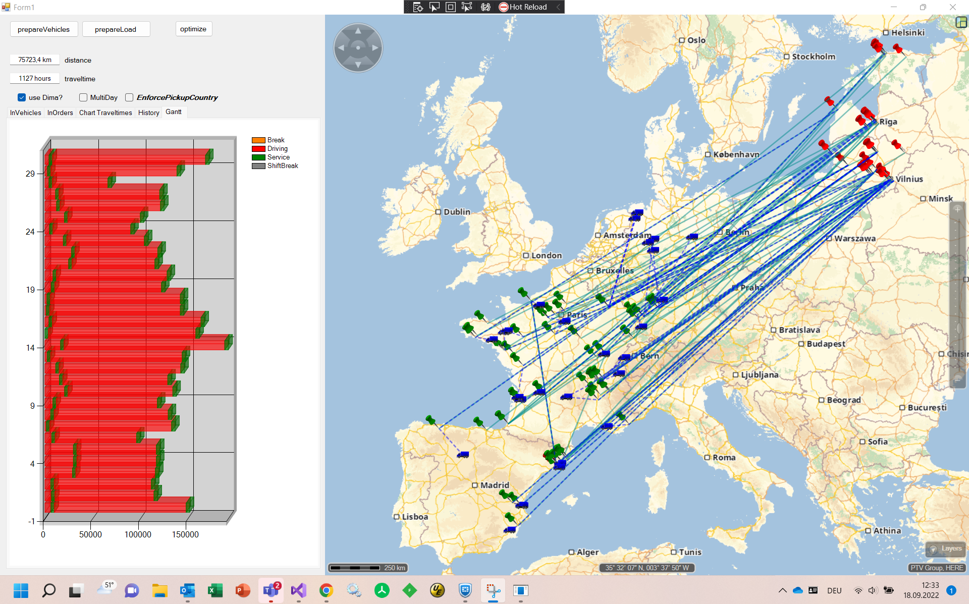The height and width of the screenshot is (604, 969).
Task: Pan map right with navigation arrow
Action: (375, 48)
